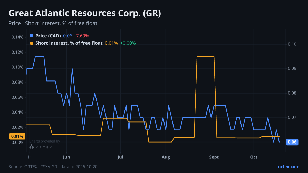Click the 0.10 right axis label
The height and width of the screenshot is (173, 308).
click(292, 44)
